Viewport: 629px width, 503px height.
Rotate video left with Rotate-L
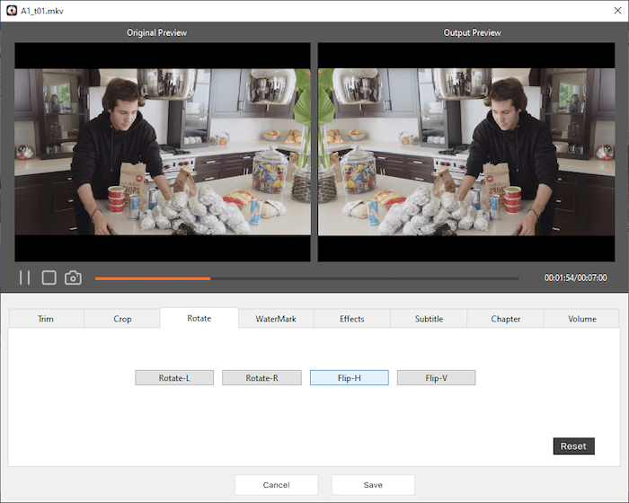(x=174, y=378)
